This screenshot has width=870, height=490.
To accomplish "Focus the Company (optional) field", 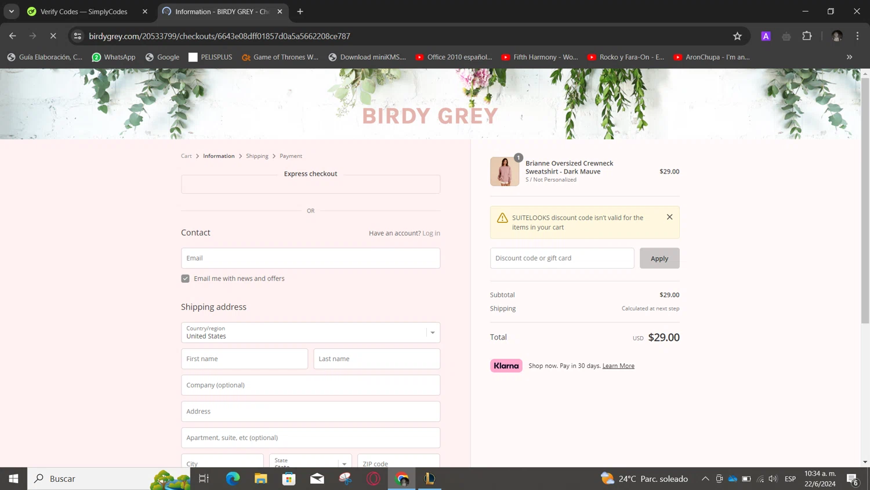I will 310,385.
